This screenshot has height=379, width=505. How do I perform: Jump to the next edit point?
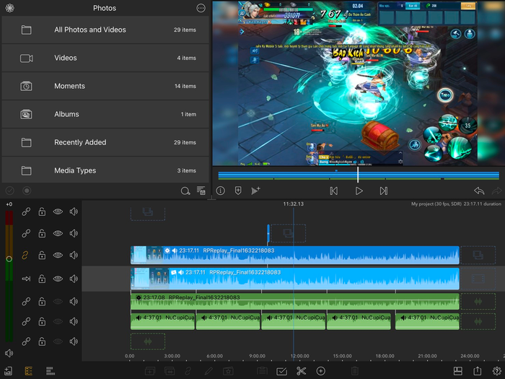(383, 191)
